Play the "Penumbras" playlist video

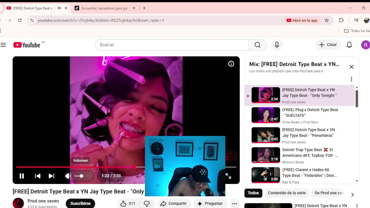click(300, 135)
